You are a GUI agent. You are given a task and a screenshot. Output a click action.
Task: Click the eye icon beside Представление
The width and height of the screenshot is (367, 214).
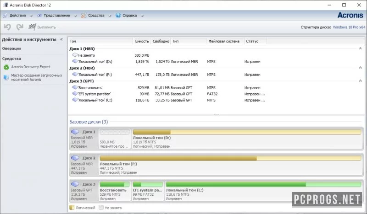(39, 16)
